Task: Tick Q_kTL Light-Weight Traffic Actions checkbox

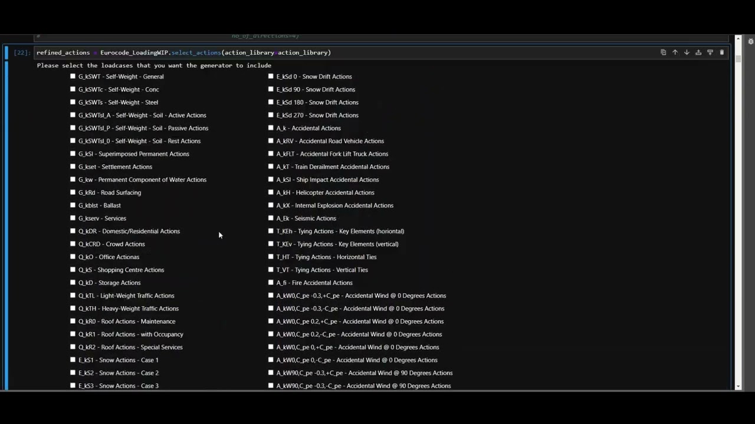Action: click(x=73, y=296)
